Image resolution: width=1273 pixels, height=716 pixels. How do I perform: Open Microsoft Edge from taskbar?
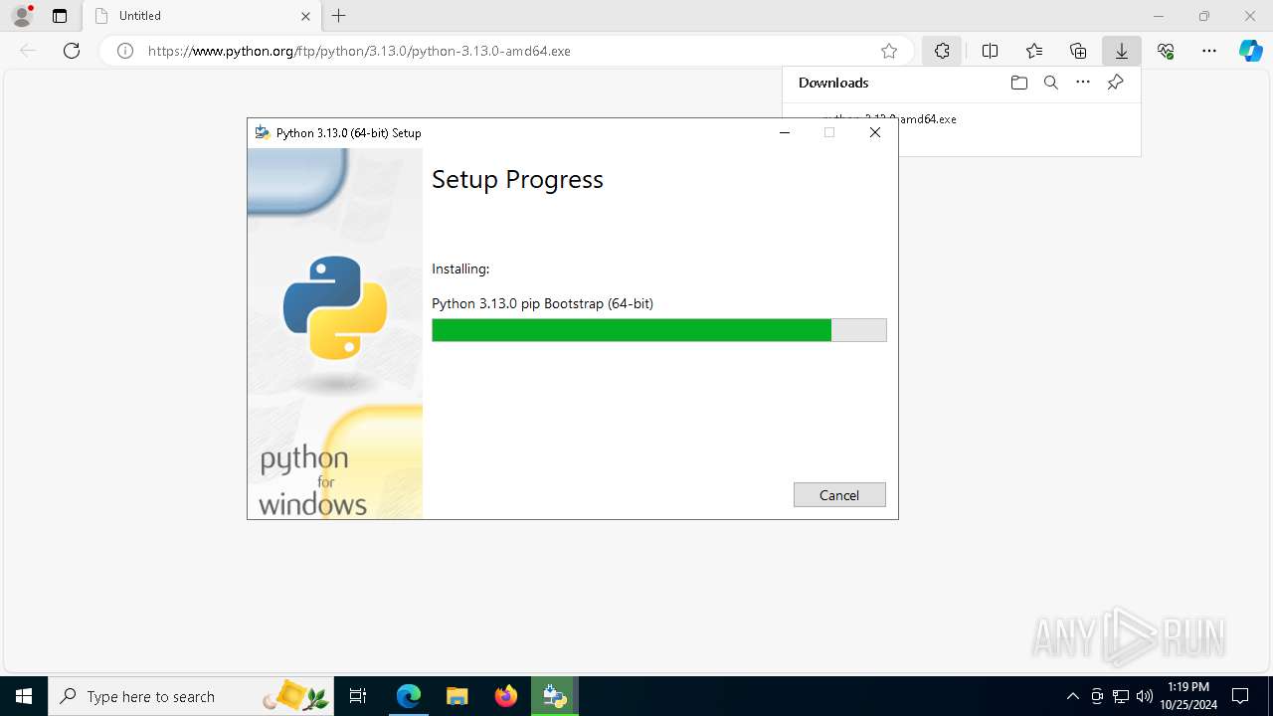(x=409, y=696)
